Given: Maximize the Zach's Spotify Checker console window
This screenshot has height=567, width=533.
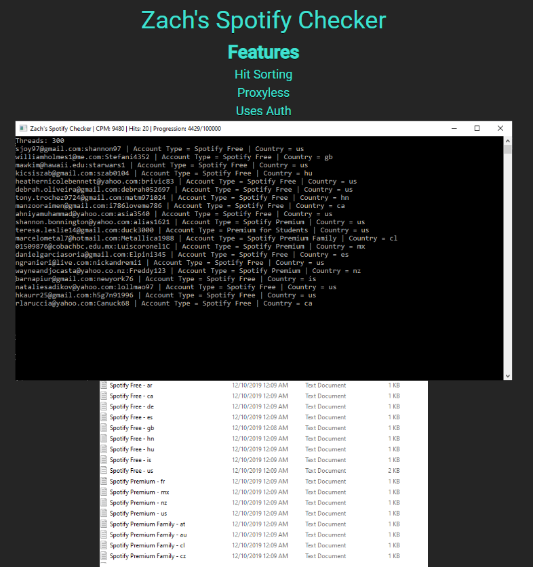Looking at the screenshot, I should 477,128.
